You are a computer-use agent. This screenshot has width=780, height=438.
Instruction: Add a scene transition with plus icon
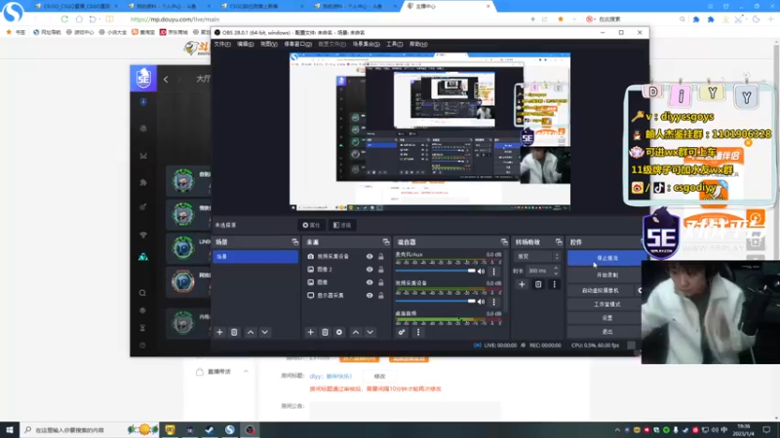[522, 284]
